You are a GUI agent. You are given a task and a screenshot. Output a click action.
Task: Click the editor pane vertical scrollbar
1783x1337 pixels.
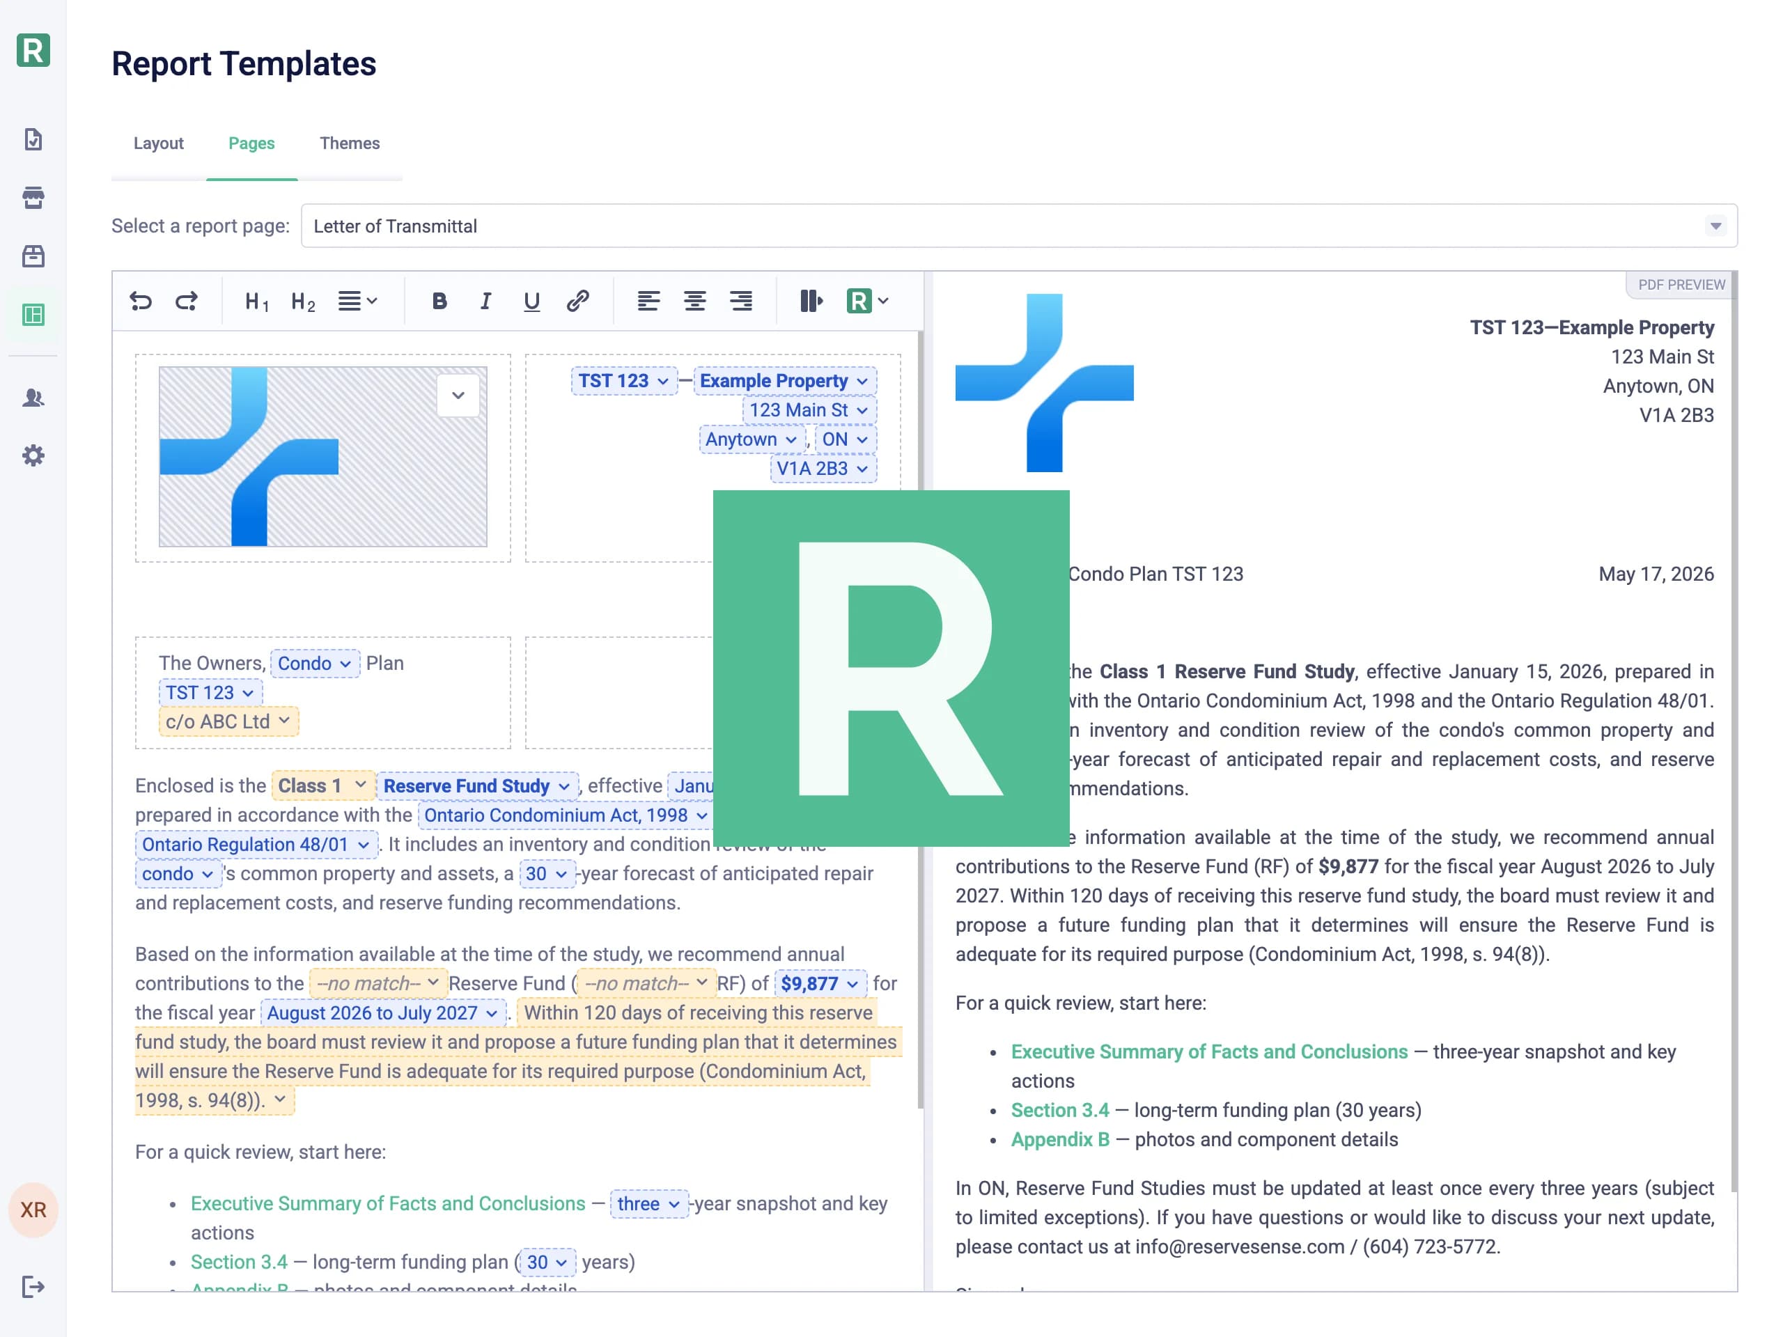[921, 717]
